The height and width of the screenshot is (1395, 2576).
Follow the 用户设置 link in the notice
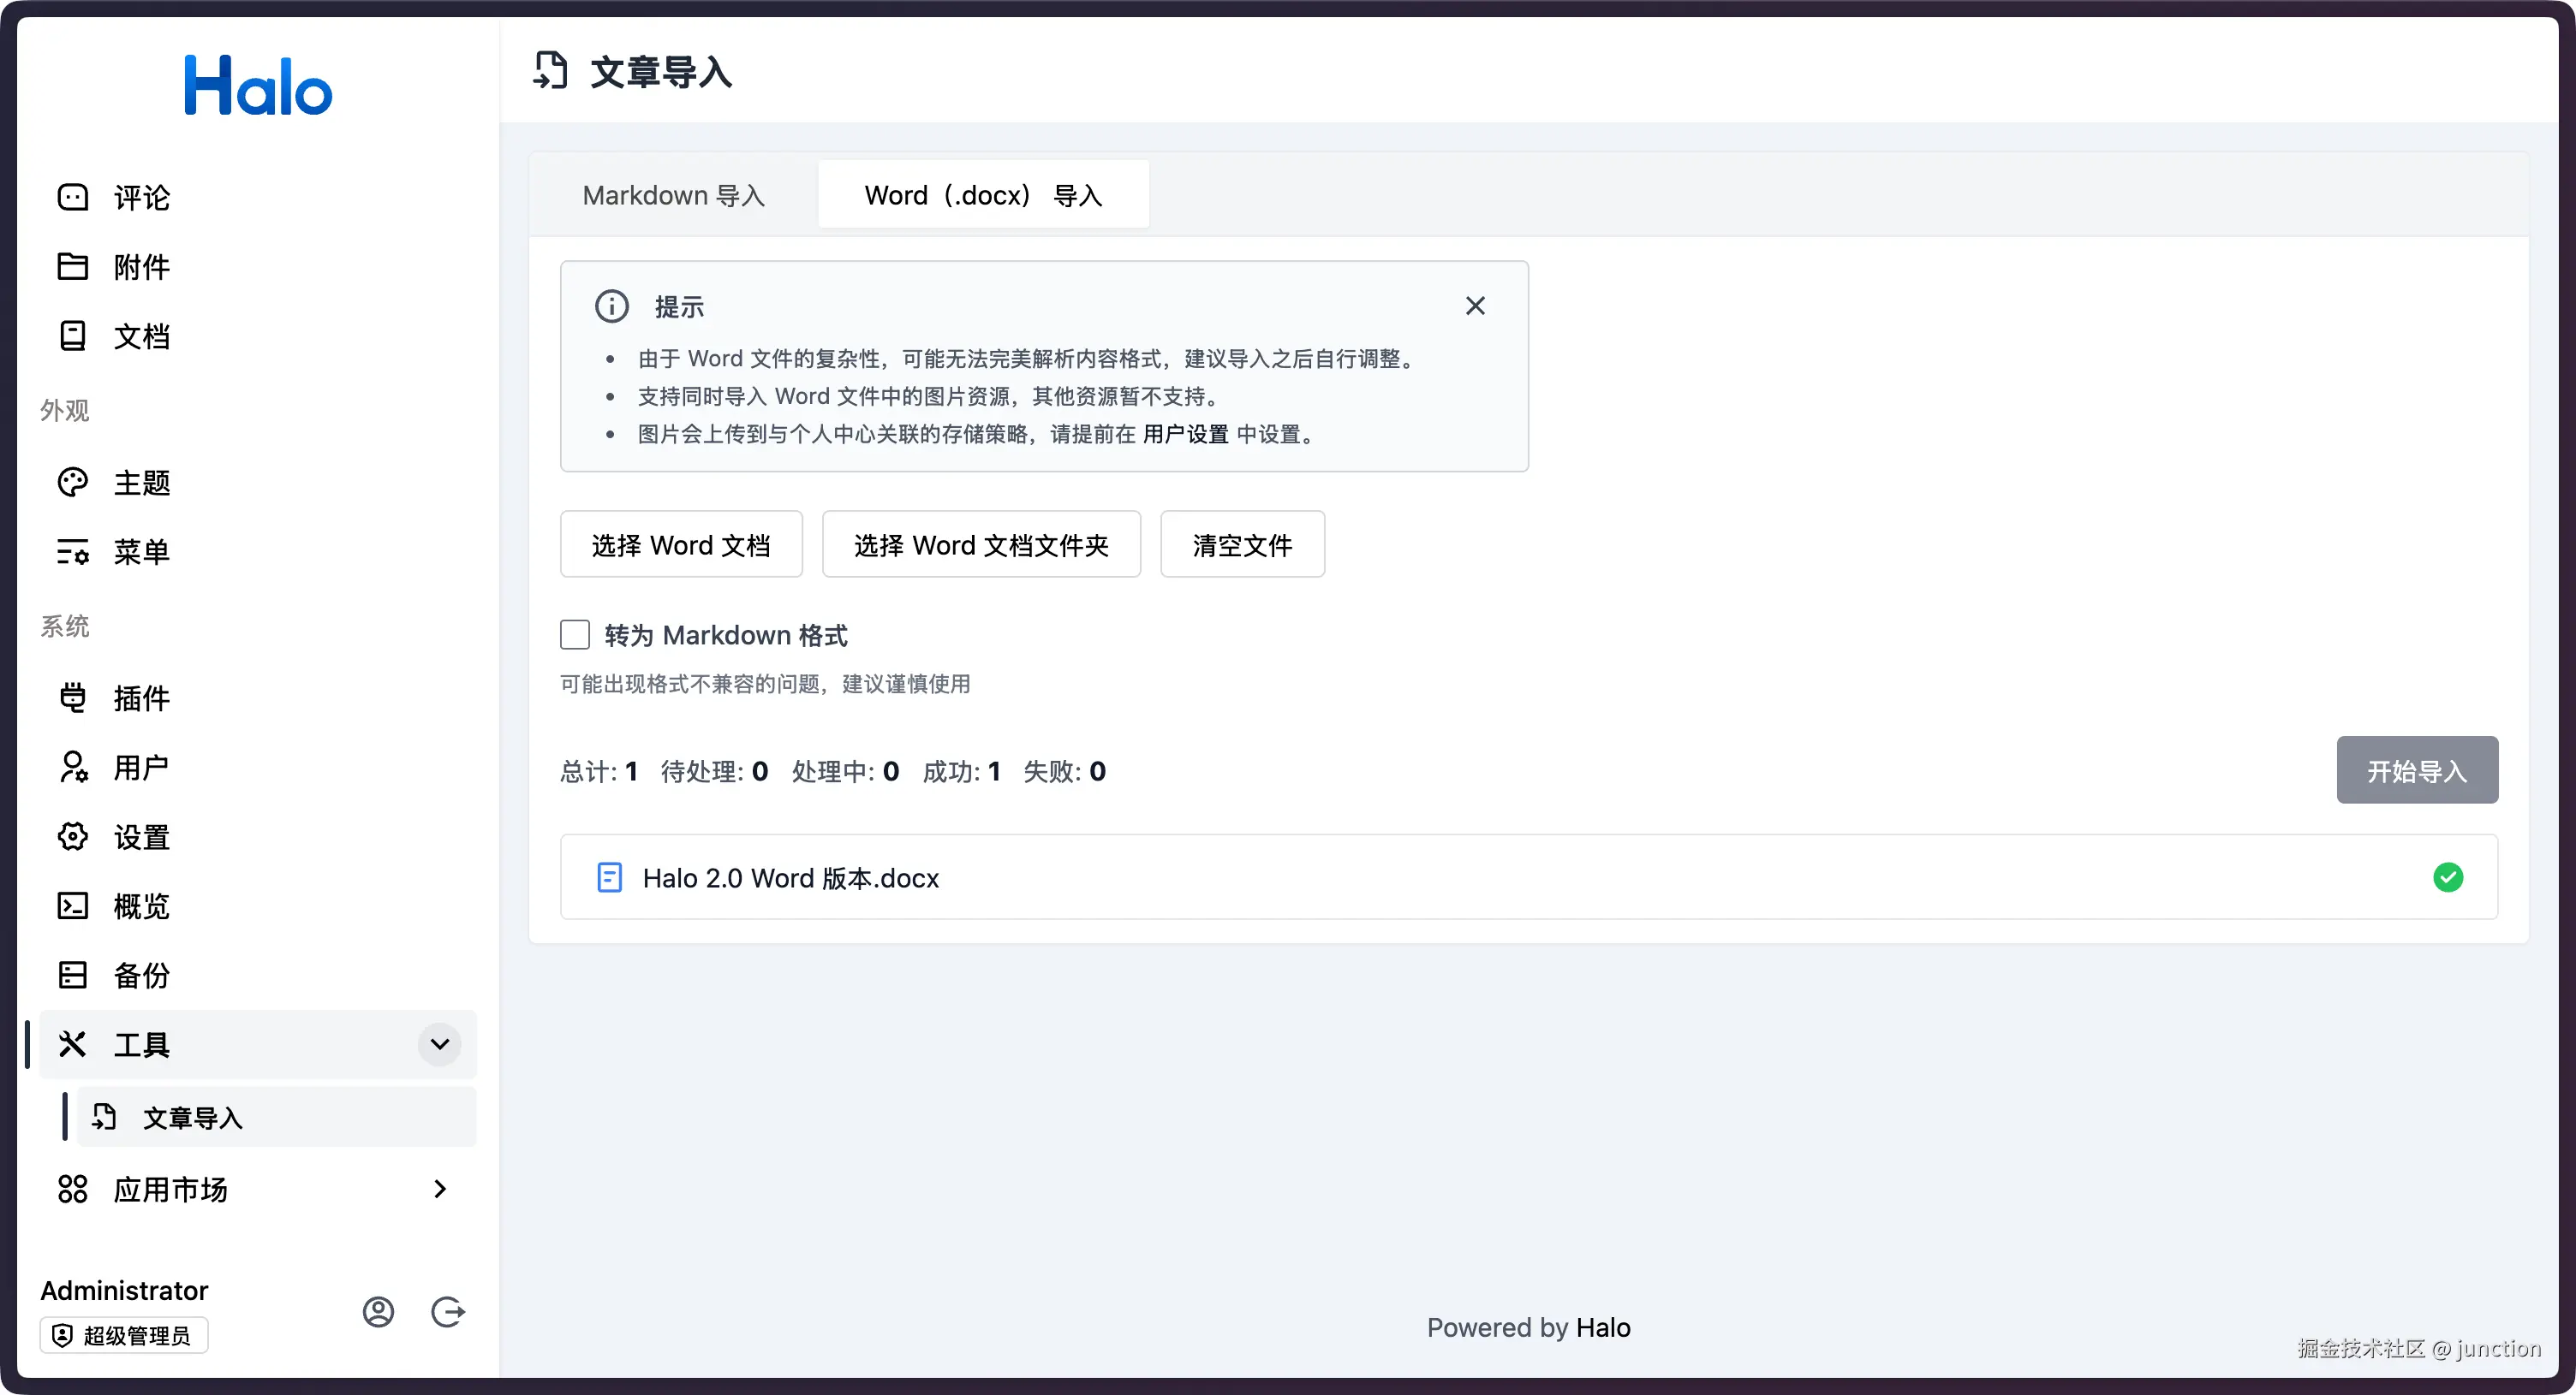1185,434
